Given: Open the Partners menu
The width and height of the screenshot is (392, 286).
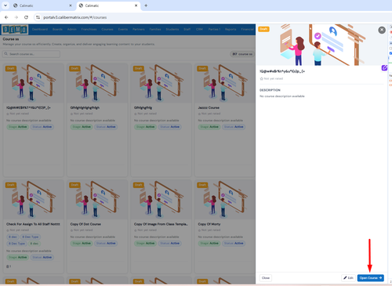Looking at the screenshot, I should point(139,29).
